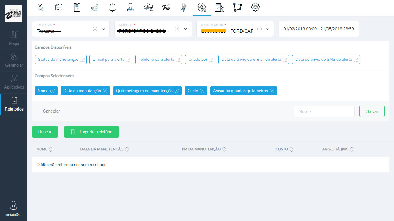Open the driver person report icon
The image size is (394, 221).
click(130, 7)
